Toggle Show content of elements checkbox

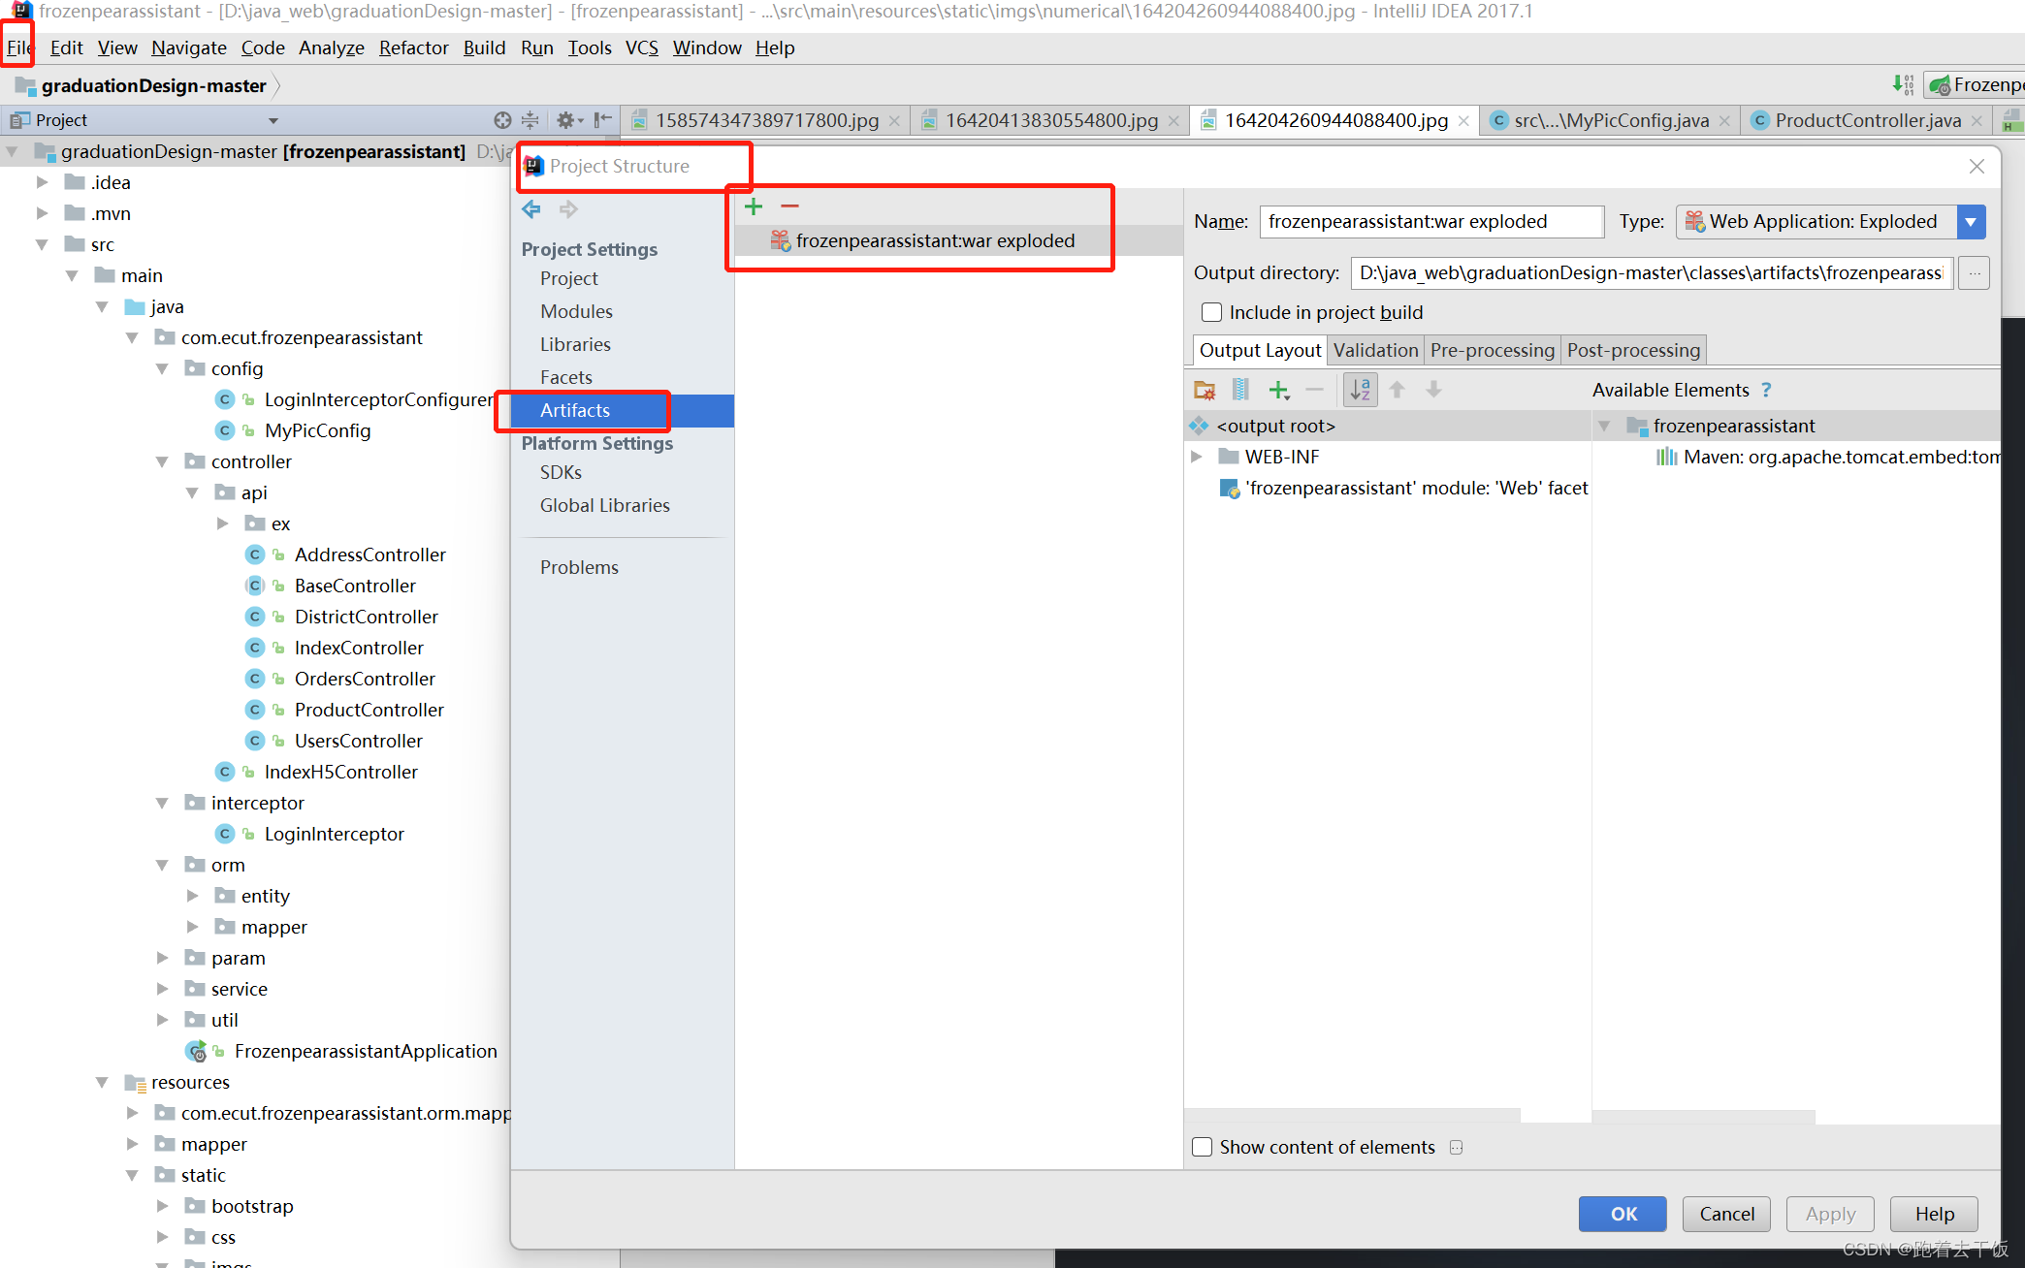(1203, 1147)
